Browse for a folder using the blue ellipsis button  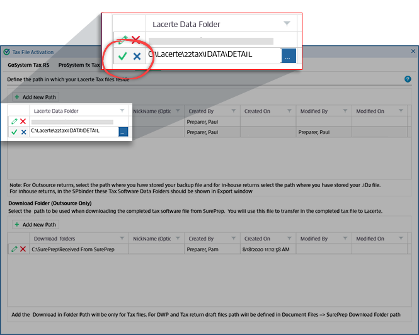pos(123,132)
